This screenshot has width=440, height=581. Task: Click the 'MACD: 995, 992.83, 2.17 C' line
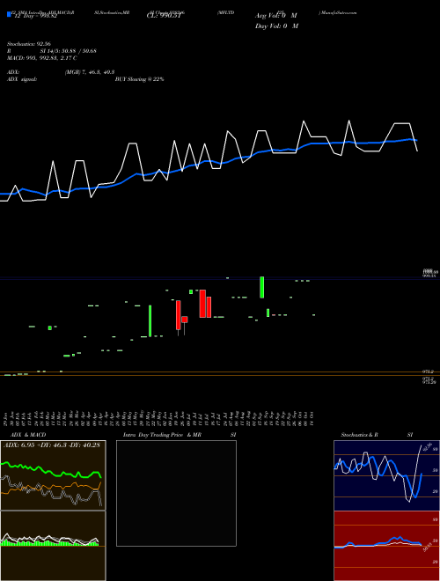click(42, 58)
